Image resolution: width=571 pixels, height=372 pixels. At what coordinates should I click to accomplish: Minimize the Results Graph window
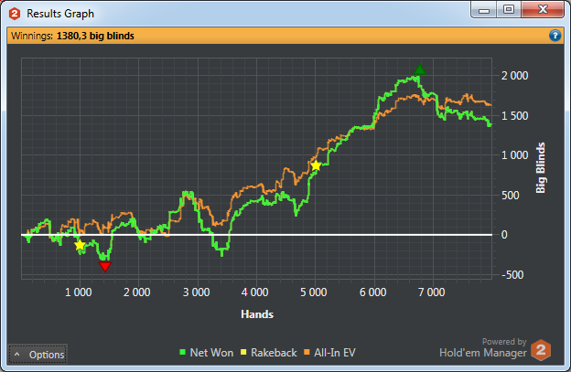coord(483,10)
